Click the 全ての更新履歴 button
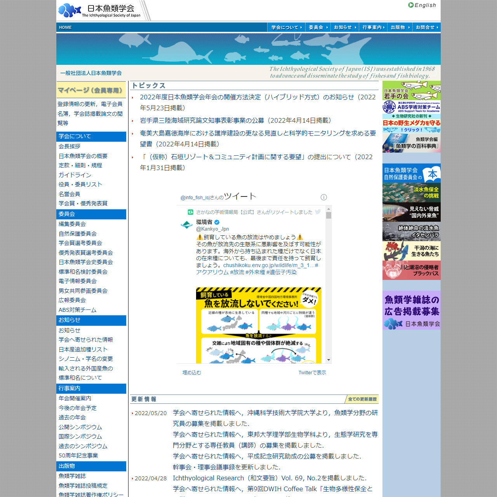Image resolution: width=497 pixels, height=497 pixels. 362,399
